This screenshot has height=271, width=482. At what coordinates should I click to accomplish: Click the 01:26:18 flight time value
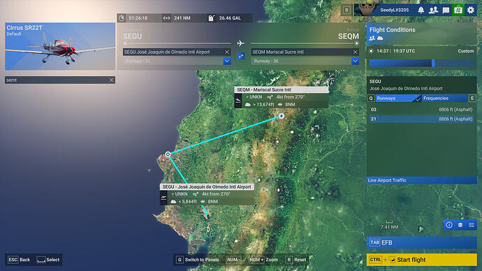point(138,18)
